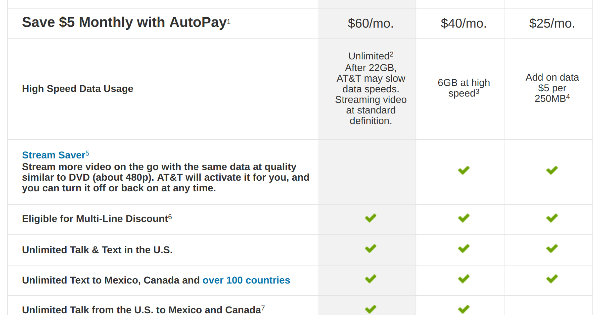Open the over 100 countries link
This screenshot has width=603, height=315.
[x=246, y=280]
